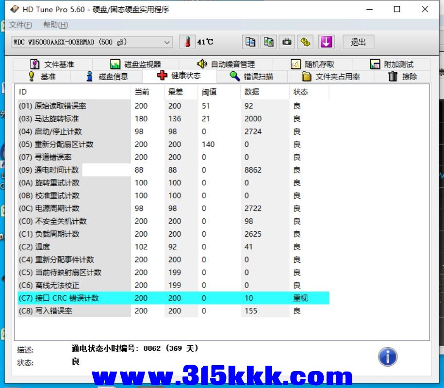Select the (04) 启动/停止计数 row
The image size is (444, 388).
173,131
